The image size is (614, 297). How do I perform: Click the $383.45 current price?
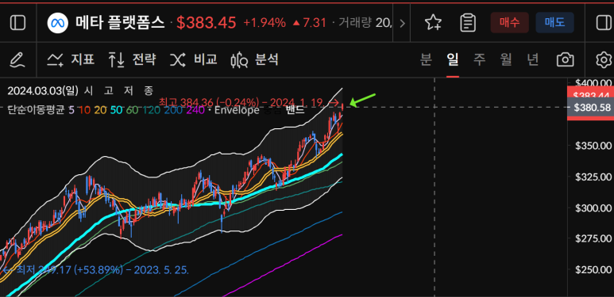tap(207, 23)
